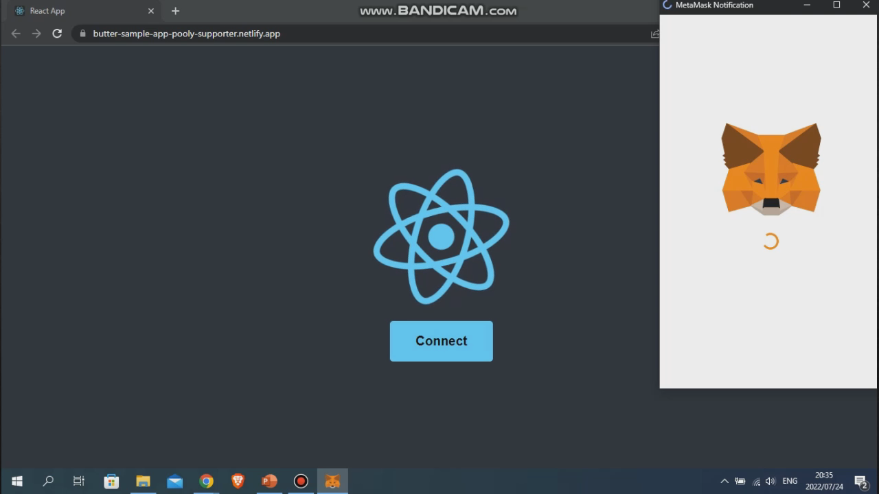
Task: Go forward in the browser
Action: tap(36, 34)
